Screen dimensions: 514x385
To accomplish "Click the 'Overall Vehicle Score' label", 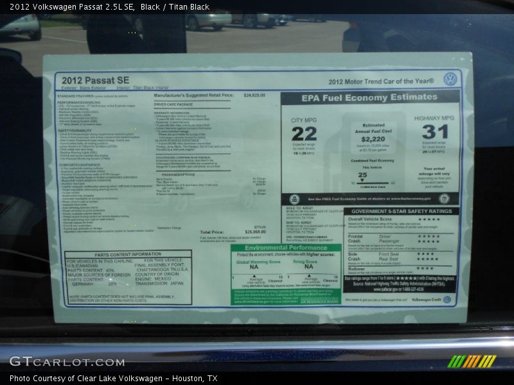I will click(369, 219).
